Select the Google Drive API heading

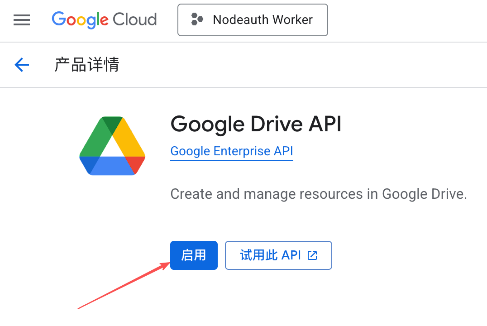(x=256, y=124)
